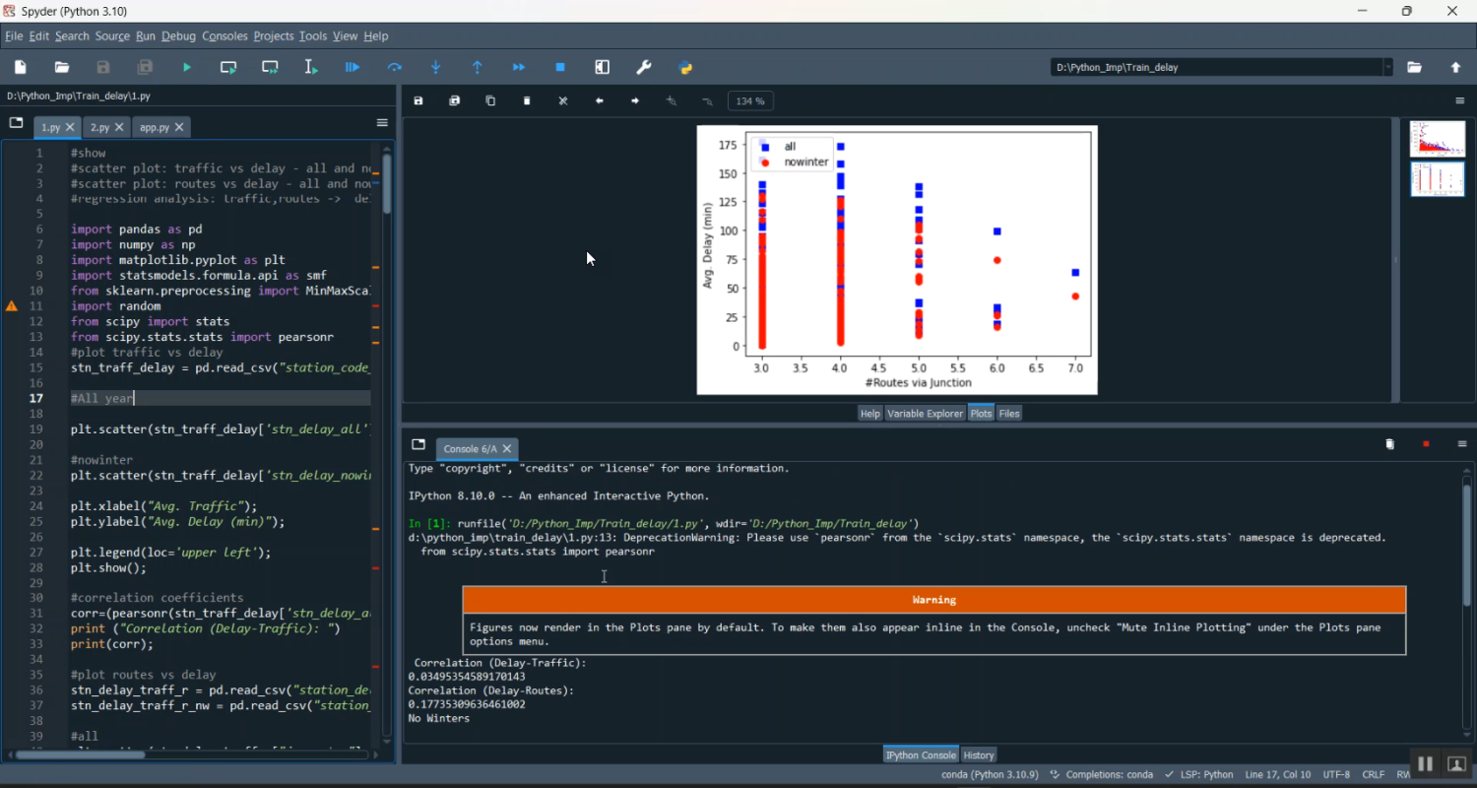This screenshot has height=788, width=1477.
Task: Open Preferences via the wrench icon
Action: 644,68
